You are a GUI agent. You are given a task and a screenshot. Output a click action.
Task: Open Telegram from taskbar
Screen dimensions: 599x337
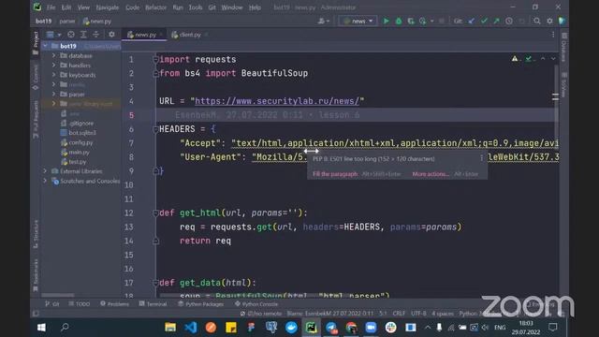click(x=331, y=327)
